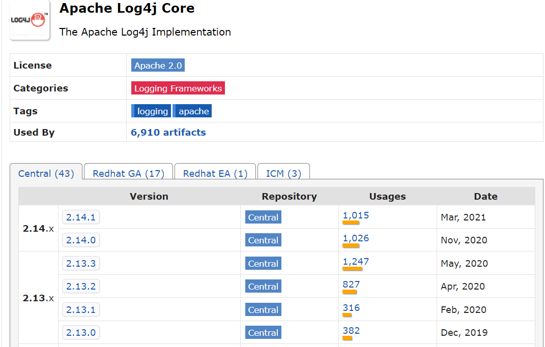Open version 2.13.0
545x347 pixels.
81,332
